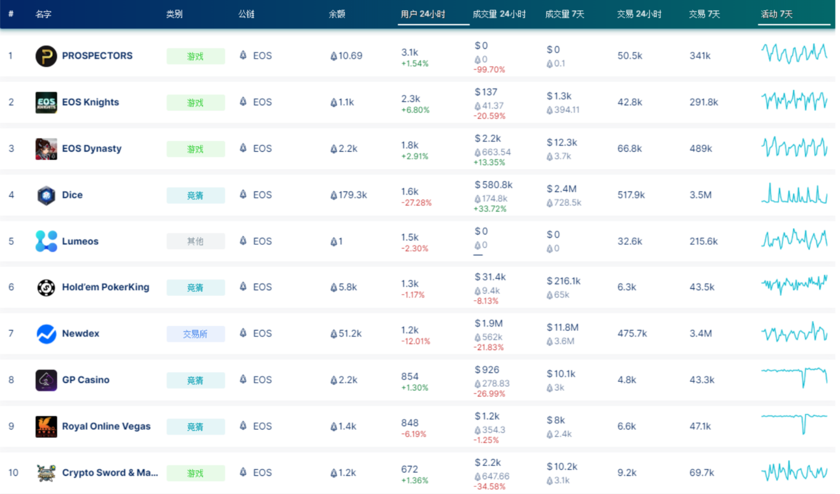The width and height of the screenshot is (840, 494).
Task: Open the Newdex name link
Action: pos(80,333)
